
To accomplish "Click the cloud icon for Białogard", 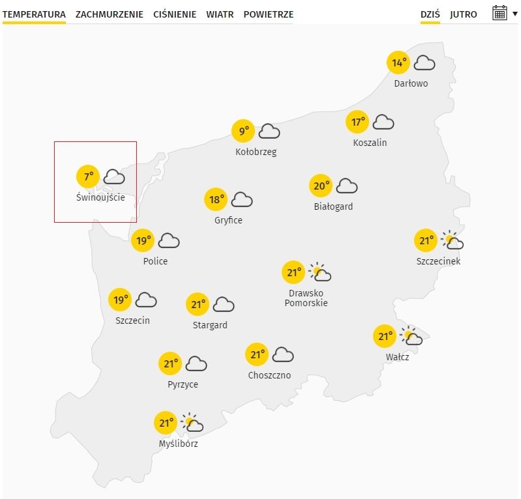I will coord(346,186).
